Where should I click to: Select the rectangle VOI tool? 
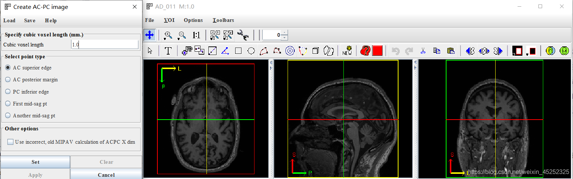pyautogui.click(x=239, y=51)
